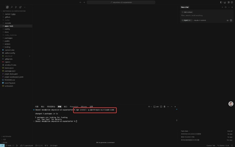The height and width of the screenshot is (147, 235).
Task: Switch to the GitLens panel tab
Action: click(x=84, y=107)
